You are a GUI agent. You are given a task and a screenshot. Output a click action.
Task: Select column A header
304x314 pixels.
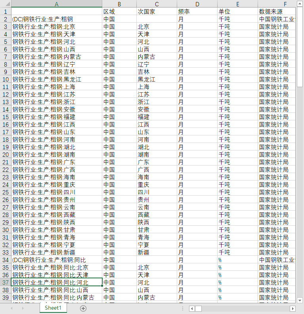pyautogui.click(x=57, y=4)
